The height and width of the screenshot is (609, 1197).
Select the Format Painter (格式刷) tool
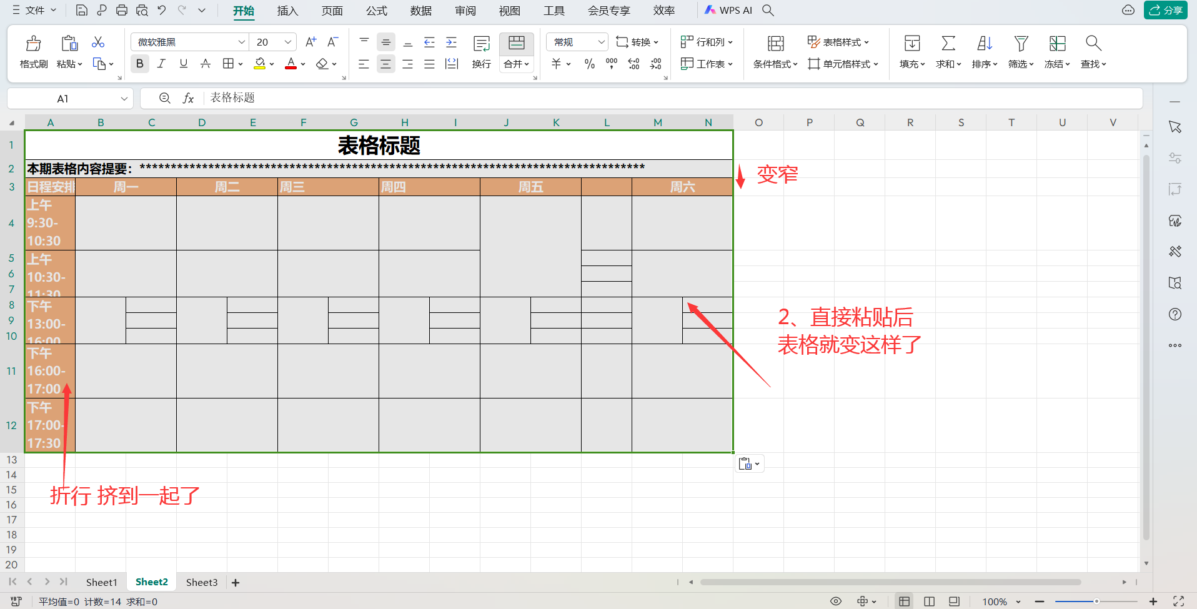[34, 52]
